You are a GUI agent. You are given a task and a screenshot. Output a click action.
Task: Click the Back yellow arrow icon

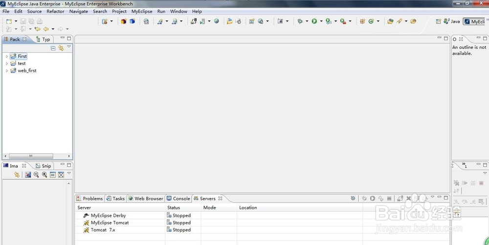[x=46, y=29]
